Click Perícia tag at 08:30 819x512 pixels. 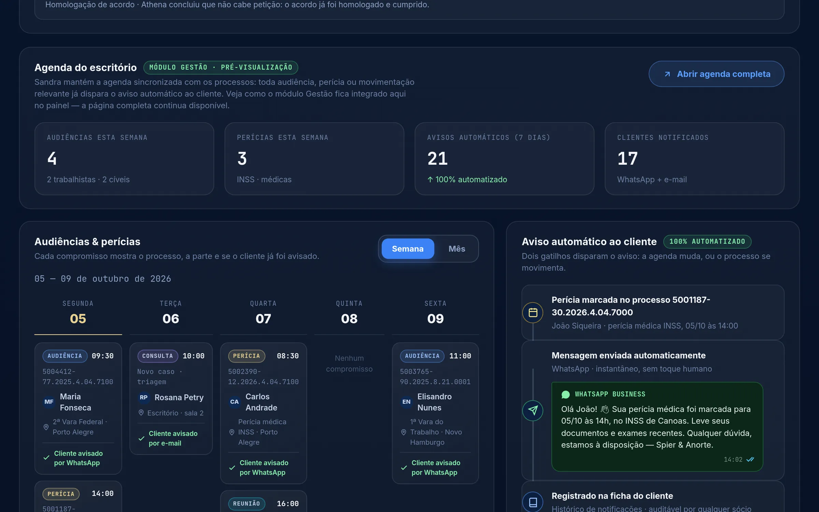coord(247,356)
